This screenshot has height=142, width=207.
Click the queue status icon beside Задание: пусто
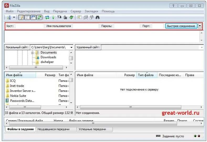(x=158, y=136)
